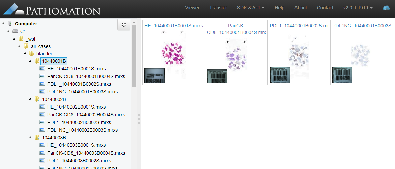Click the refresh tree button
The image size is (395, 169).
pos(124,25)
